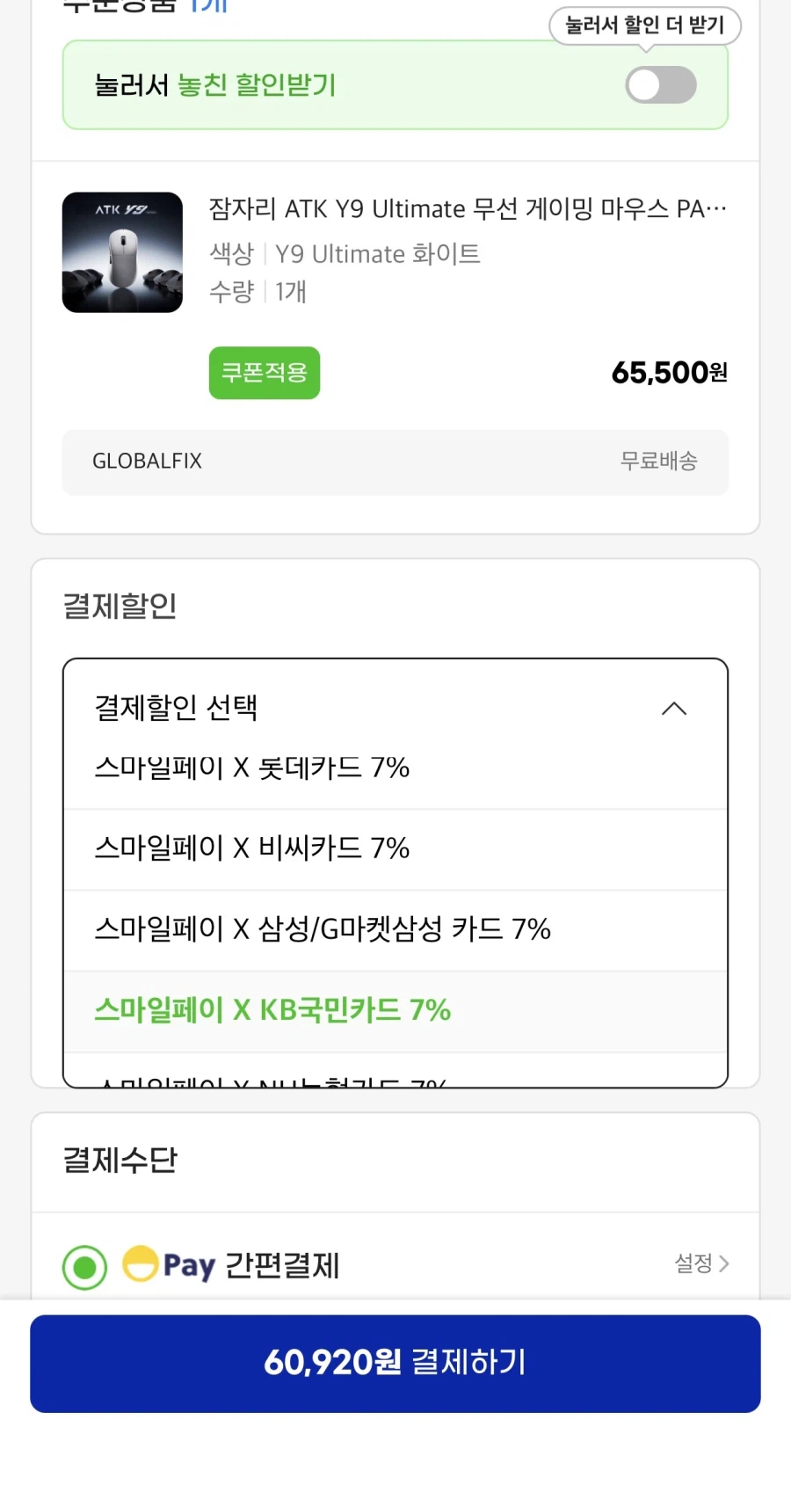Click the 65,500원 price text

click(x=669, y=373)
